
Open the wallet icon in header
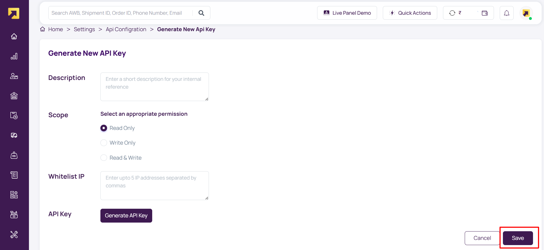(485, 13)
